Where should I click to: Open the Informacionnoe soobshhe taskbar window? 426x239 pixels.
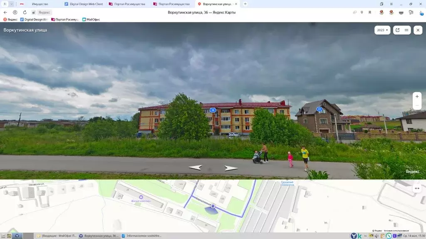click(x=141, y=236)
